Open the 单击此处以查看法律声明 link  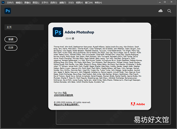click(x=67, y=105)
